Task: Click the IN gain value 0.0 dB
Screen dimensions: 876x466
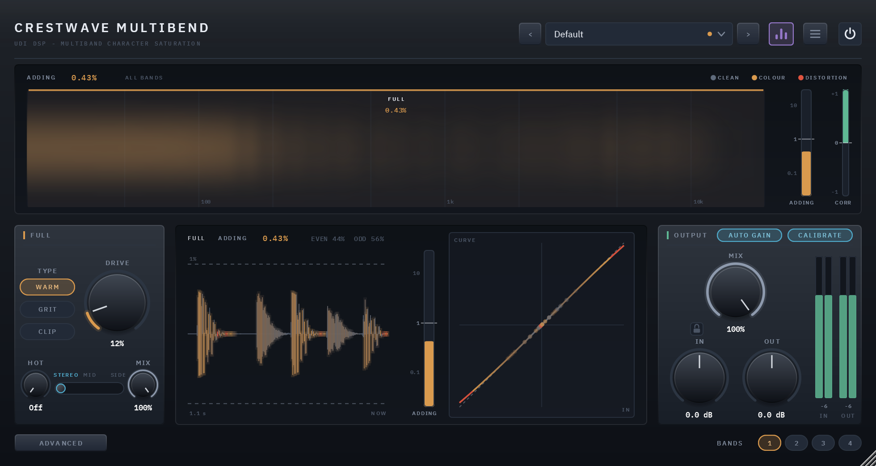Action: click(x=699, y=415)
